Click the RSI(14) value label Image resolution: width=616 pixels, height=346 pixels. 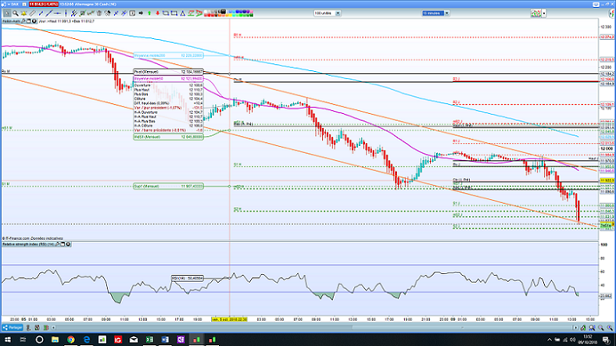(188, 278)
